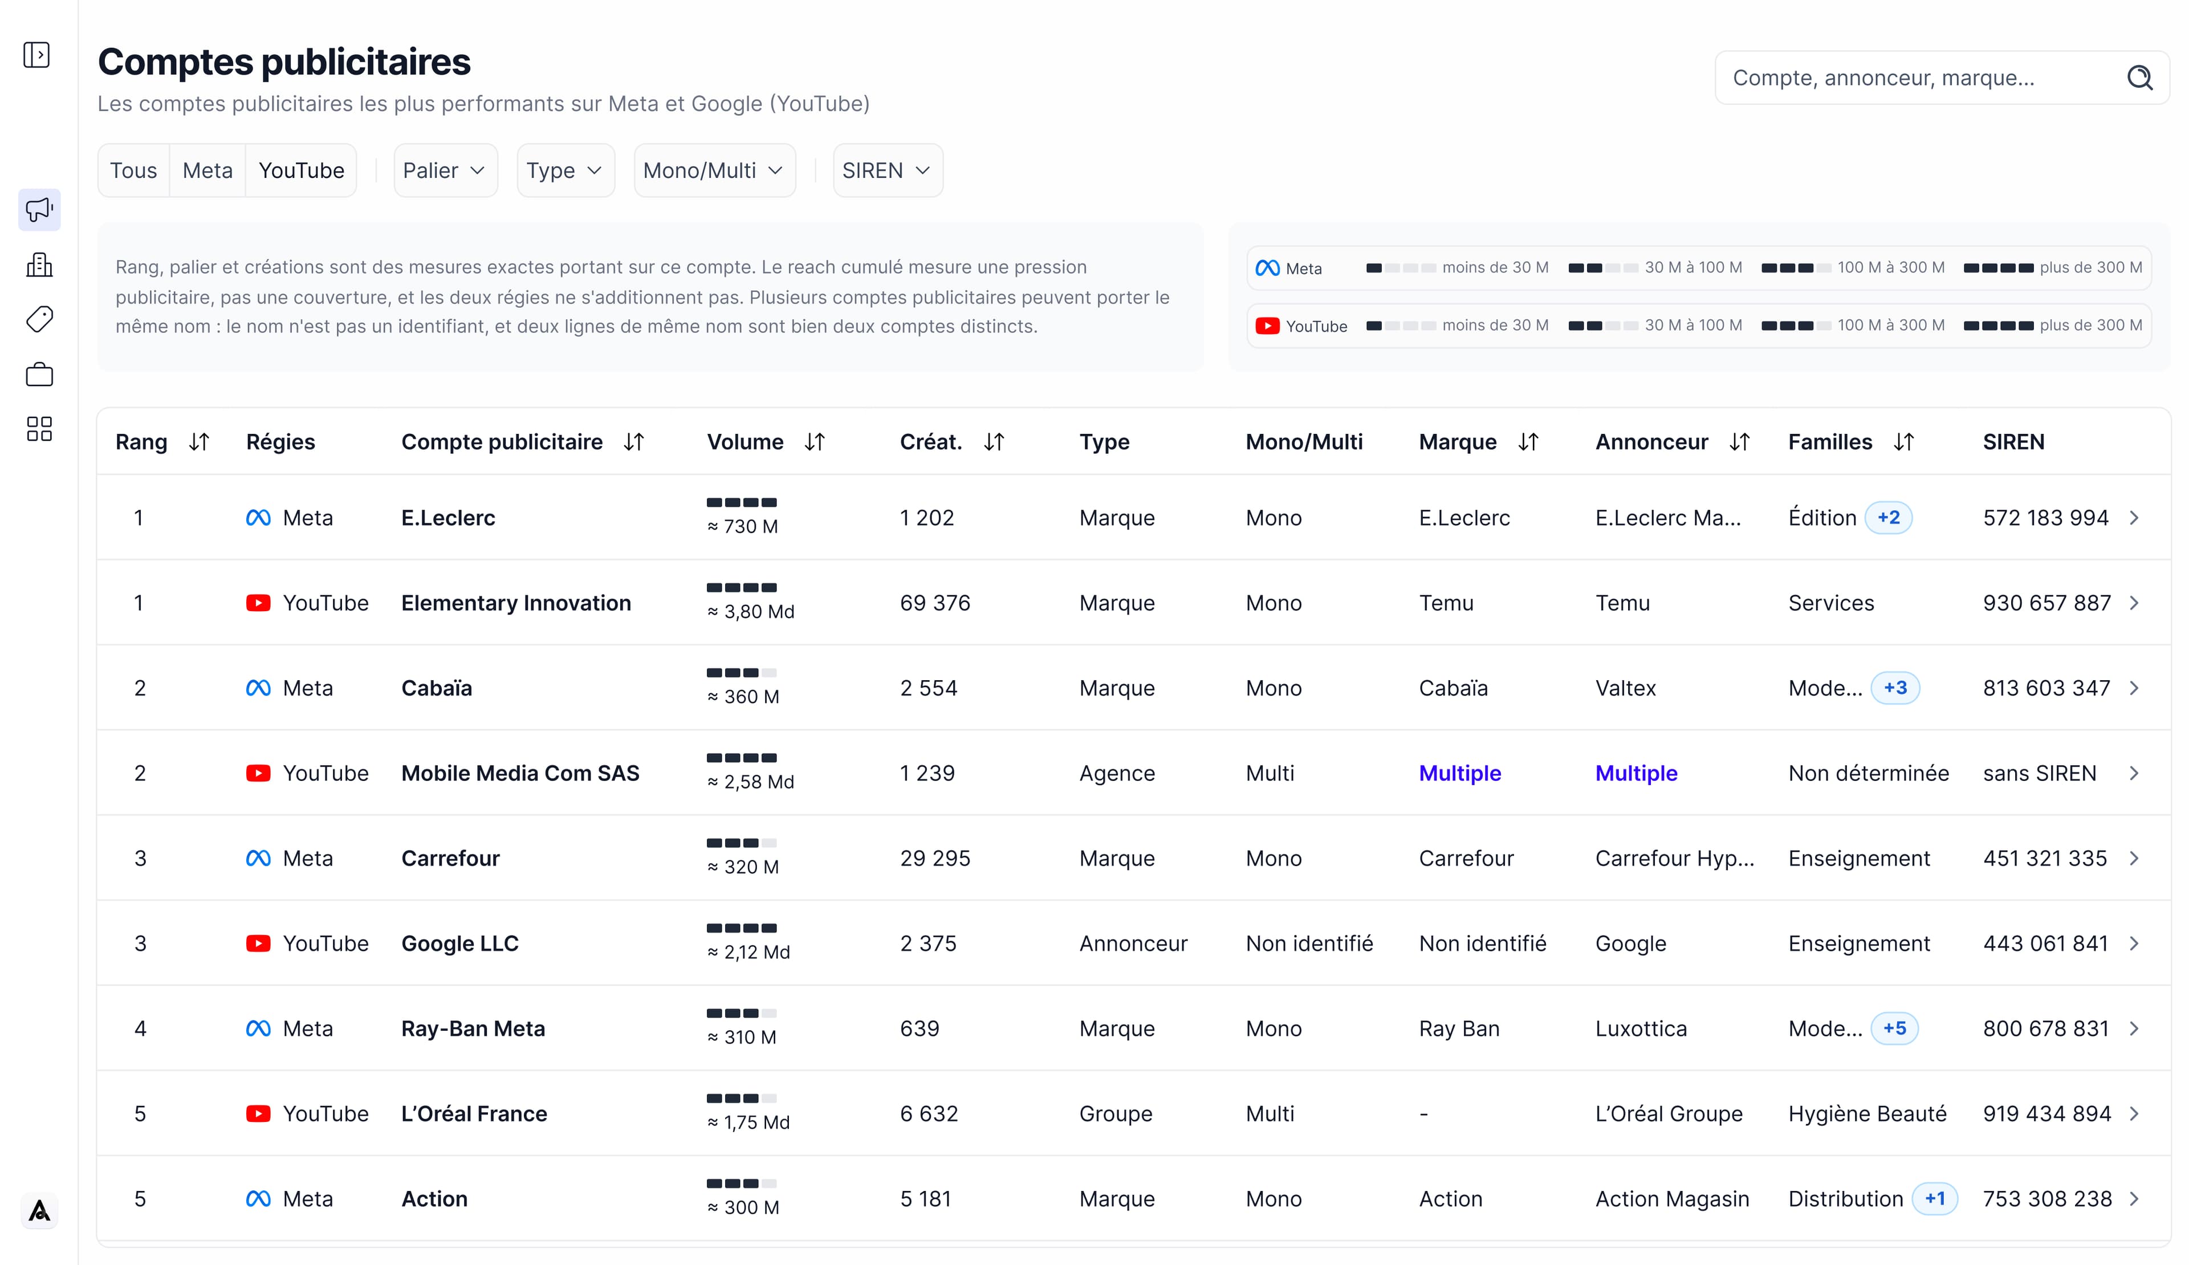Open the E.Leclerc account name

[448, 518]
